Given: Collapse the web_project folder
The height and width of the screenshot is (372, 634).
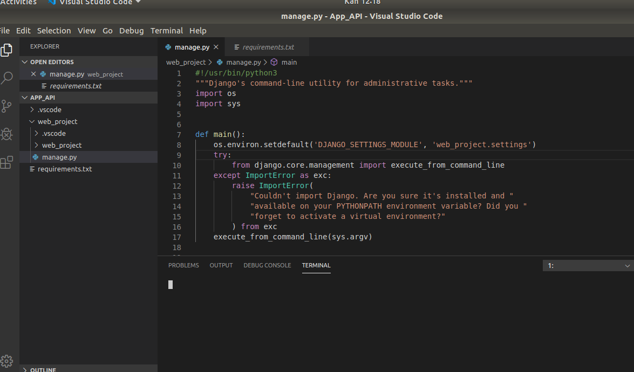Looking at the screenshot, I should pyautogui.click(x=32, y=121).
